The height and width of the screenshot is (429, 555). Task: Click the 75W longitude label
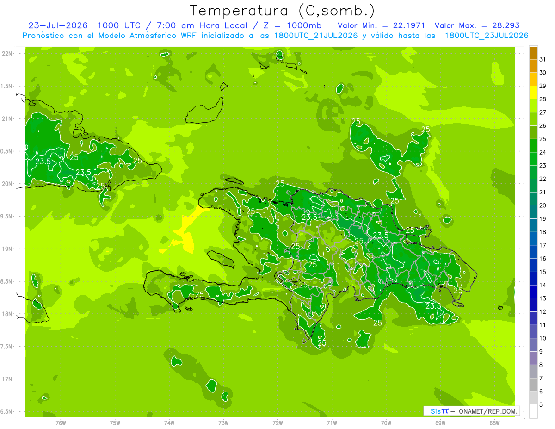(115, 423)
